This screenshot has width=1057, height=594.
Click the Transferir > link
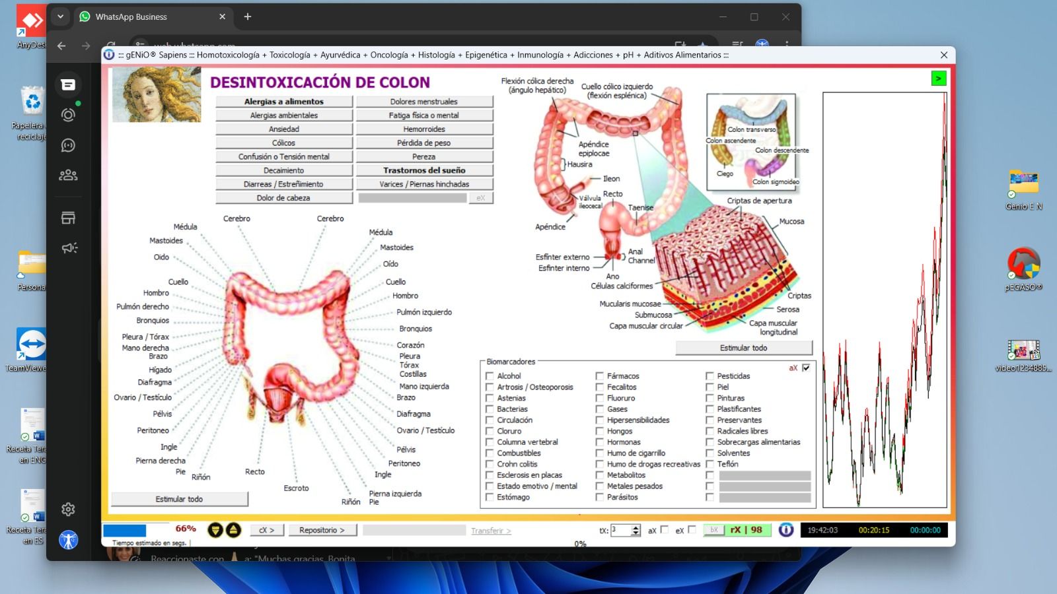(491, 531)
